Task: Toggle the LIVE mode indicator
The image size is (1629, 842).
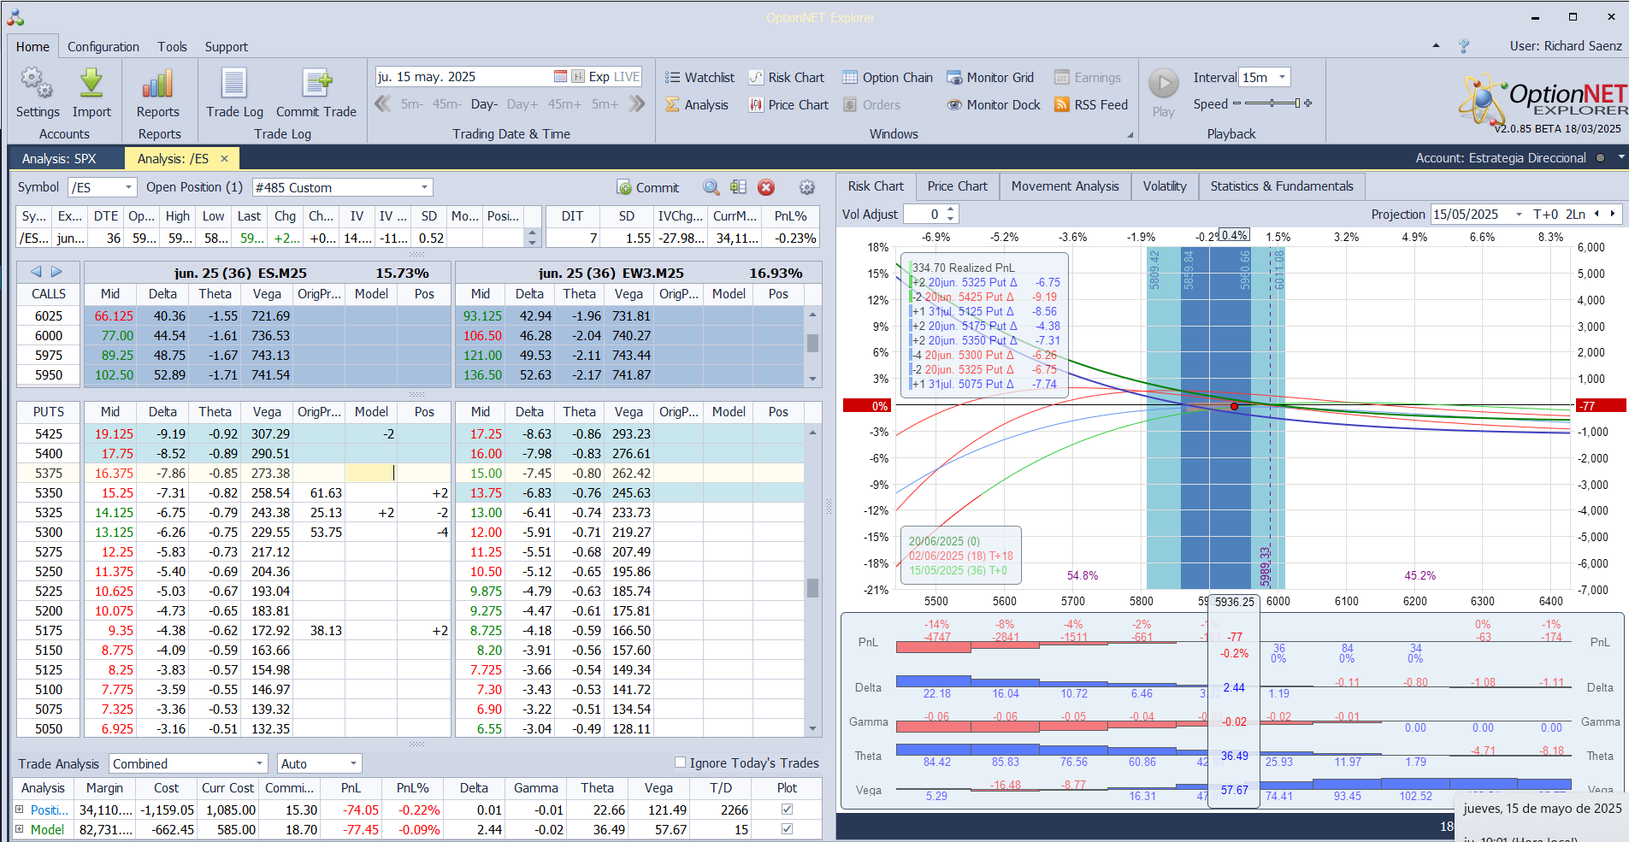Action: pyautogui.click(x=627, y=77)
